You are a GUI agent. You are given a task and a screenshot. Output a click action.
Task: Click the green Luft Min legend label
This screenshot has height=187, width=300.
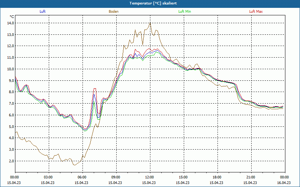pyautogui.click(x=184, y=12)
